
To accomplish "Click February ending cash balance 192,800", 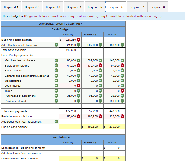I will pyautogui.click(x=93, y=126).
